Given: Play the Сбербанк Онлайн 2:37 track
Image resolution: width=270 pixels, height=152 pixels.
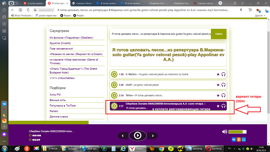Looking at the screenshot, I should click(114, 106).
